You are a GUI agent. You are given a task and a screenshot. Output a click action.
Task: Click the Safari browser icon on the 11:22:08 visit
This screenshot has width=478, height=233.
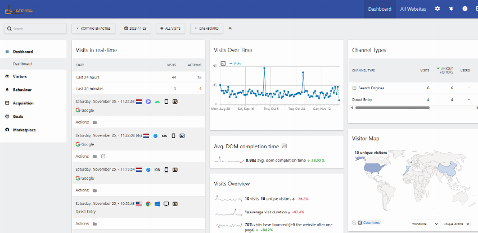pos(155,136)
